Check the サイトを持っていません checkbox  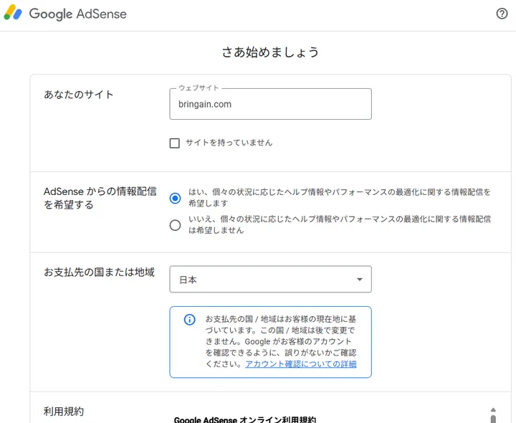[174, 143]
